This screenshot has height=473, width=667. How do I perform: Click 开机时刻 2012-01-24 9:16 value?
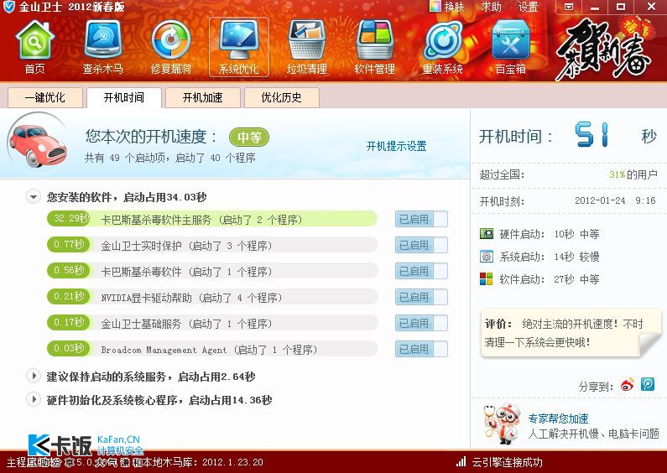pyautogui.click(x=615, y=200)
